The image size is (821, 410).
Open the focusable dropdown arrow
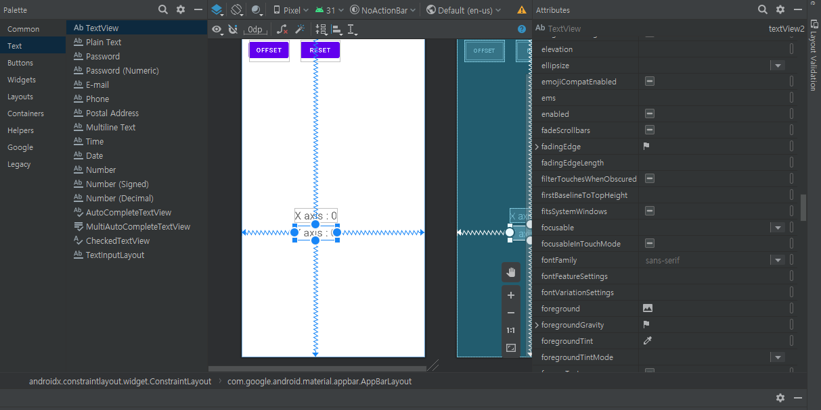pyautogui.click(x=778, y=228)
